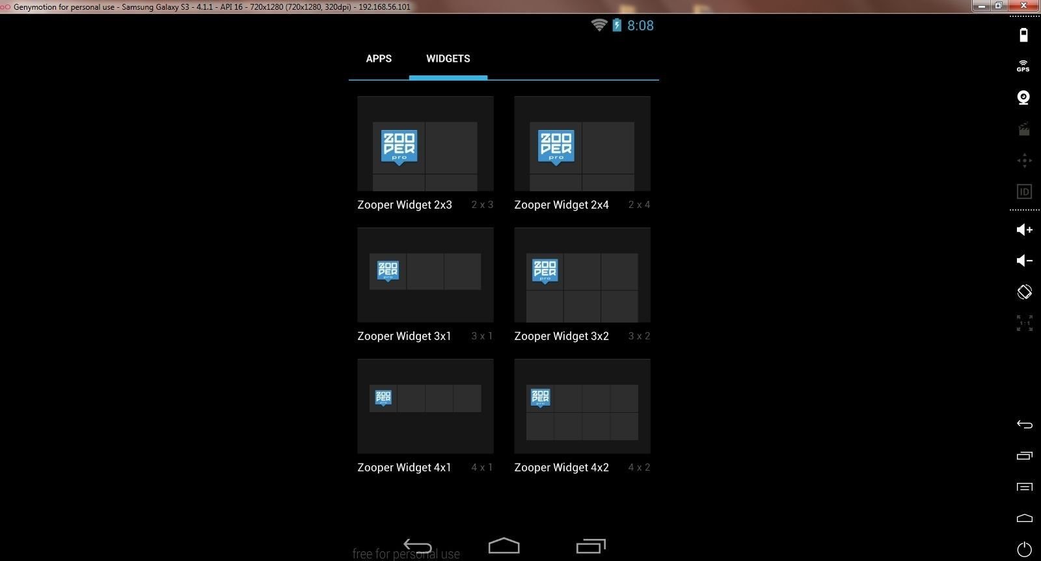Click the battery charging status icon

(617, 25)
